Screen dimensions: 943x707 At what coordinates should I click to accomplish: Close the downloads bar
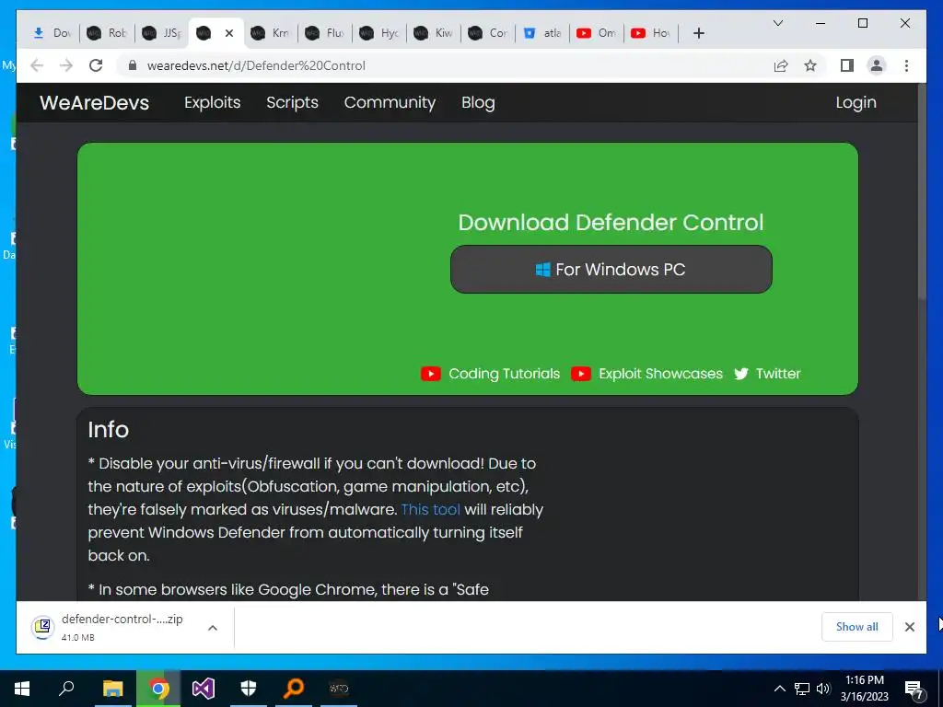pyautogui.click(x=909, y=627)
